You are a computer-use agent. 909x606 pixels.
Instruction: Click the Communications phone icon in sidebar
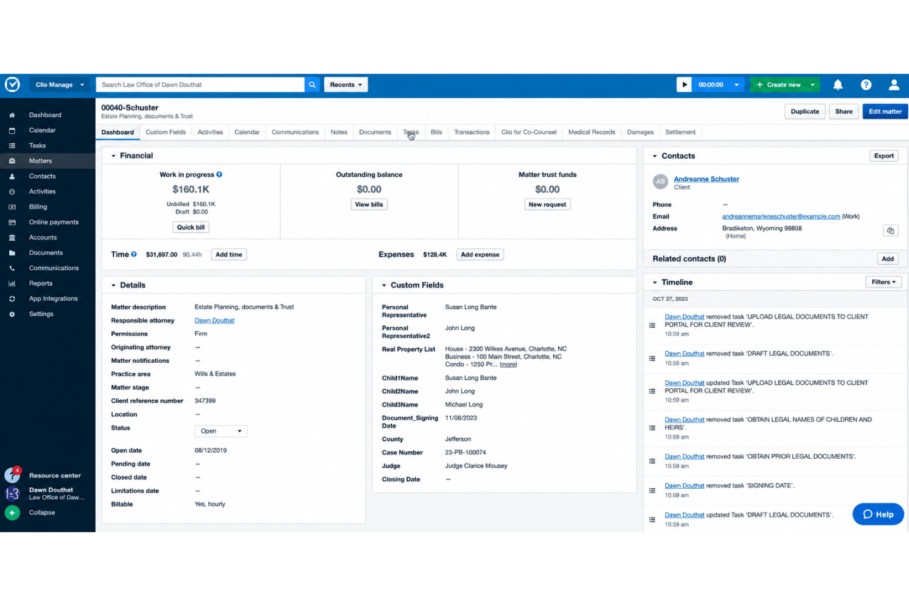point(12,268)
